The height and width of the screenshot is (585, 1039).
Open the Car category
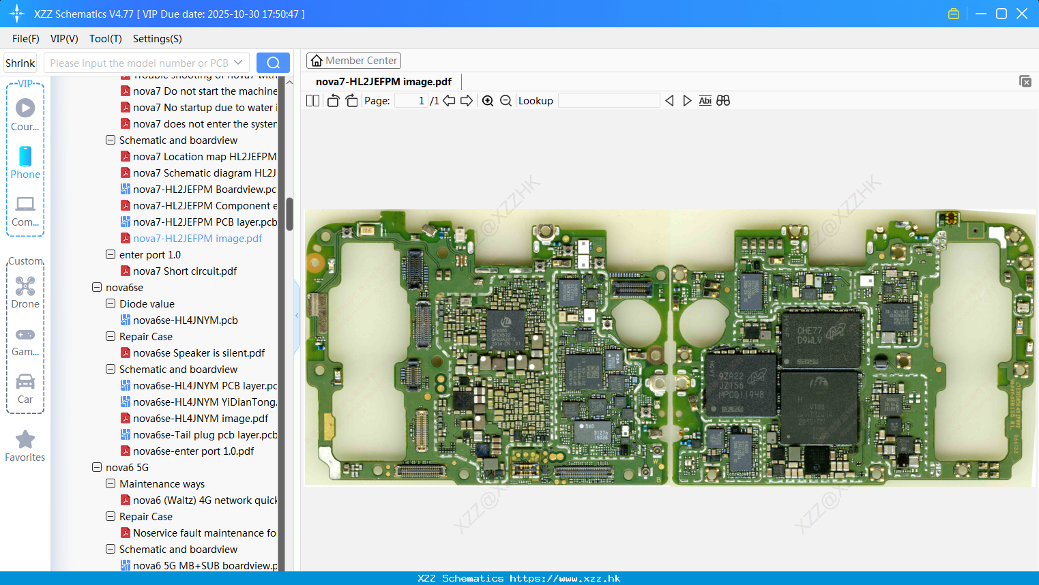point(25,389)
